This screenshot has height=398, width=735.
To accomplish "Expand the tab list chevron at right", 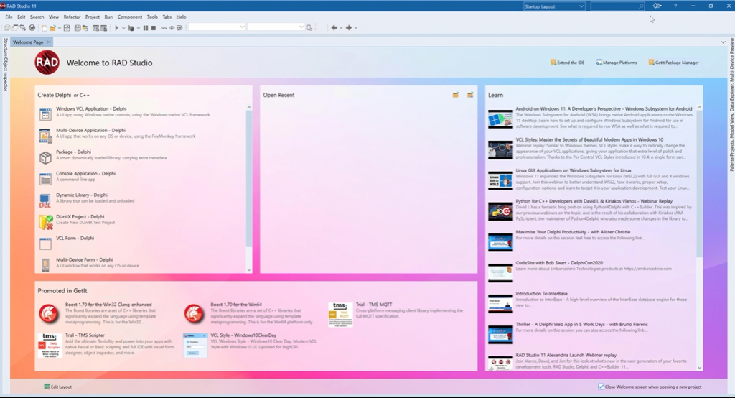I will (x=724, y=42).
